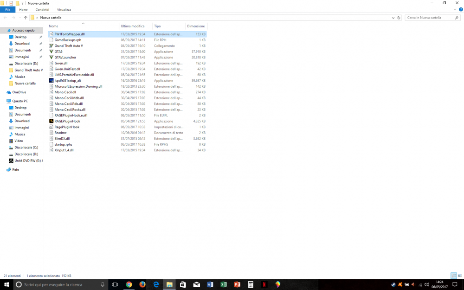The width and height of the screenshot is (464, 290).
Task: Open File Explorer from the taskbar
Action: (x=169, y=284)
